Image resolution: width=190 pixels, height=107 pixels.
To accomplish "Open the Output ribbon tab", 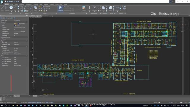I will (x=52, y=4).
